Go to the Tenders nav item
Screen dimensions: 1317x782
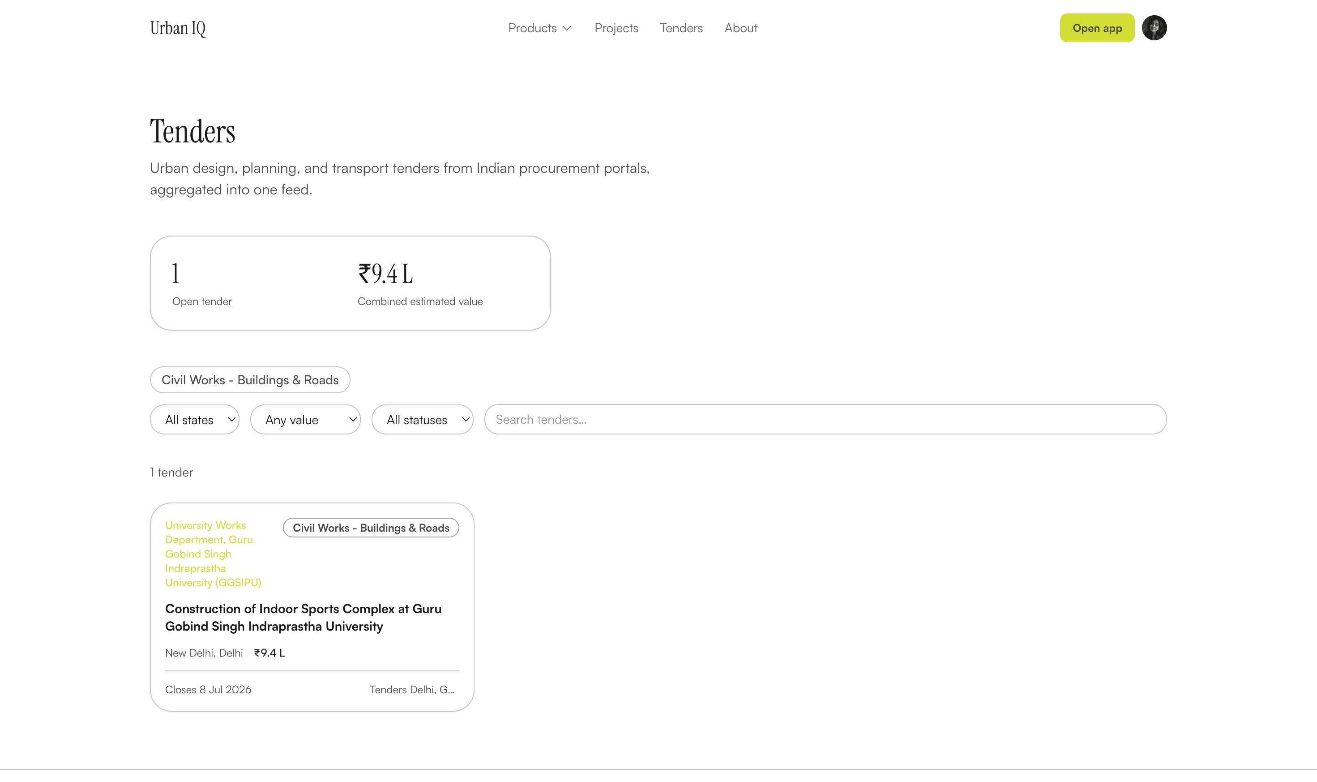(x=681, y=28)
